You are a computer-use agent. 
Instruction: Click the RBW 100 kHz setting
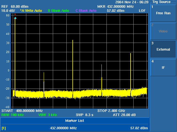(13, 115)
